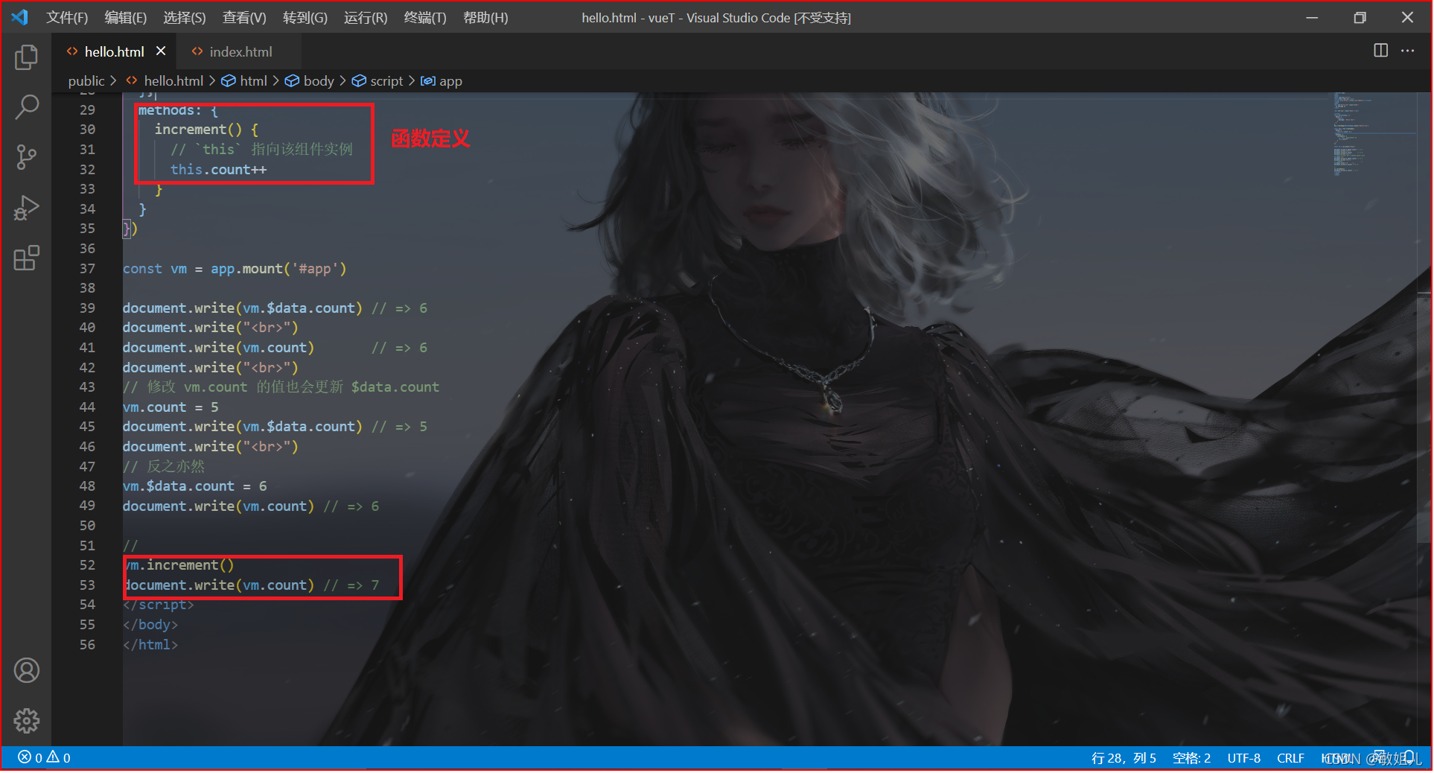This screenshot has height=773, width=1434.
Task: Open the 文件(F) menu
Action: pyautogui.click(x=67, y=17)
